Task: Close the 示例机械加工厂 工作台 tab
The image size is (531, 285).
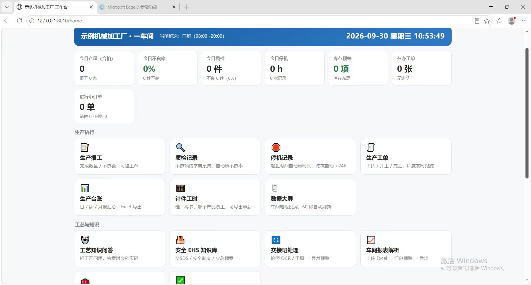Action: coord(91,7)
